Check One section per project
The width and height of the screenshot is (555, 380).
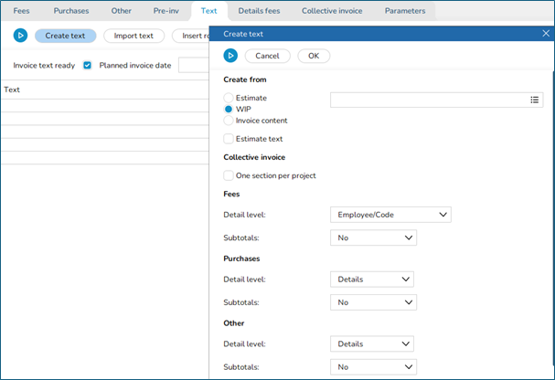pyautogui.click(x=229, y=175)
